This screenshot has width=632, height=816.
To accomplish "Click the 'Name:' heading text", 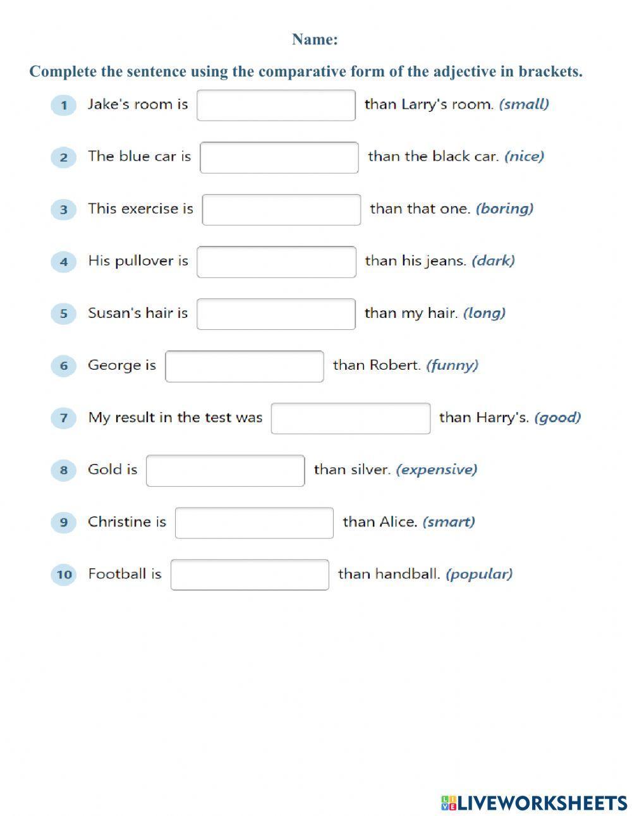I will click(x=315, y=39).
